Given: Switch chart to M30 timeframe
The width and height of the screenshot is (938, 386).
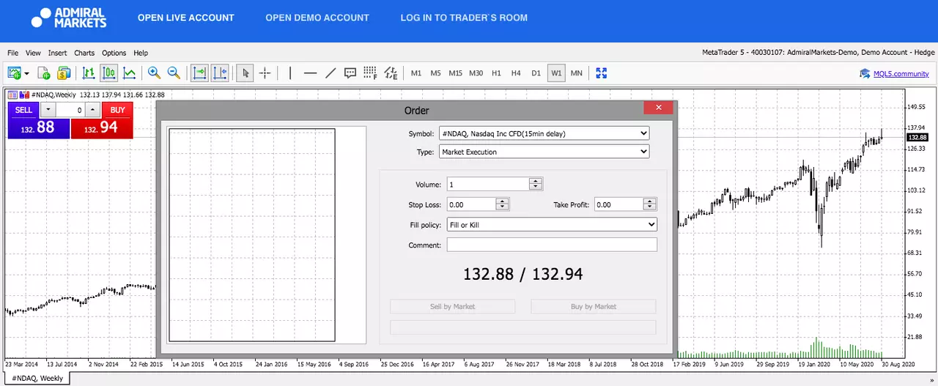Looking at the screenshot, I should pos(476,73).
